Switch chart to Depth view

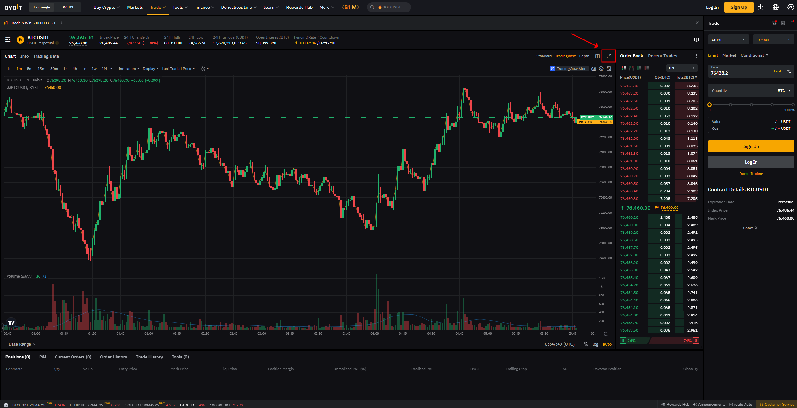click(x=584, y=56)
